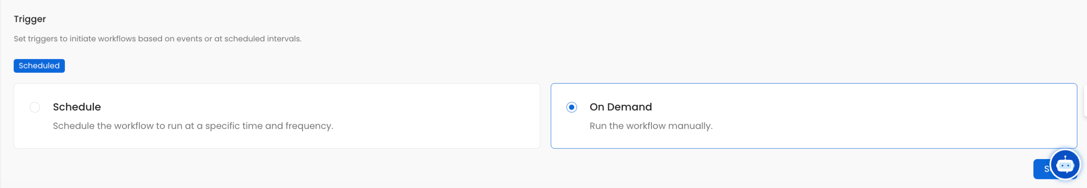Open the chatbot assistant bubble

click(x=1065, y=165)
